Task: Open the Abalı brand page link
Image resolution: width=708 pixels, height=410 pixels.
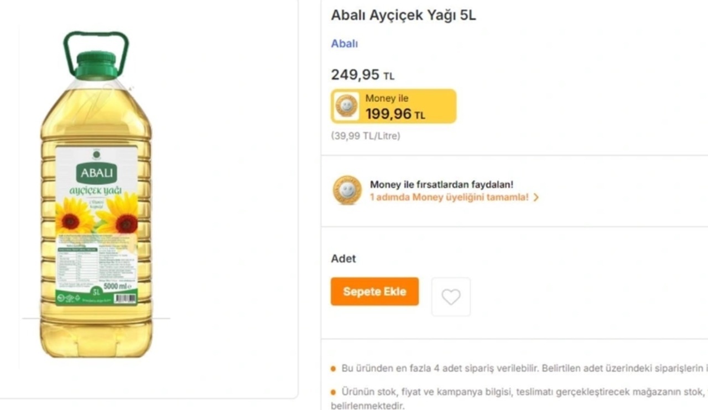Action: coord(343,44)
